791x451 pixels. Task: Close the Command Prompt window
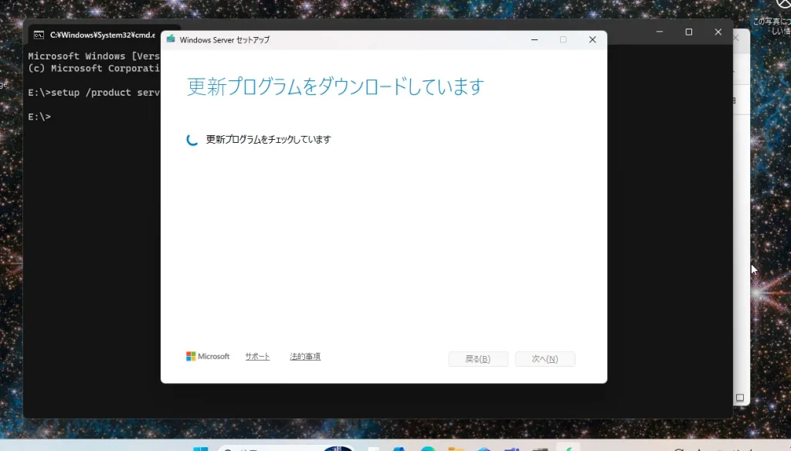click(x=718, y=32)
